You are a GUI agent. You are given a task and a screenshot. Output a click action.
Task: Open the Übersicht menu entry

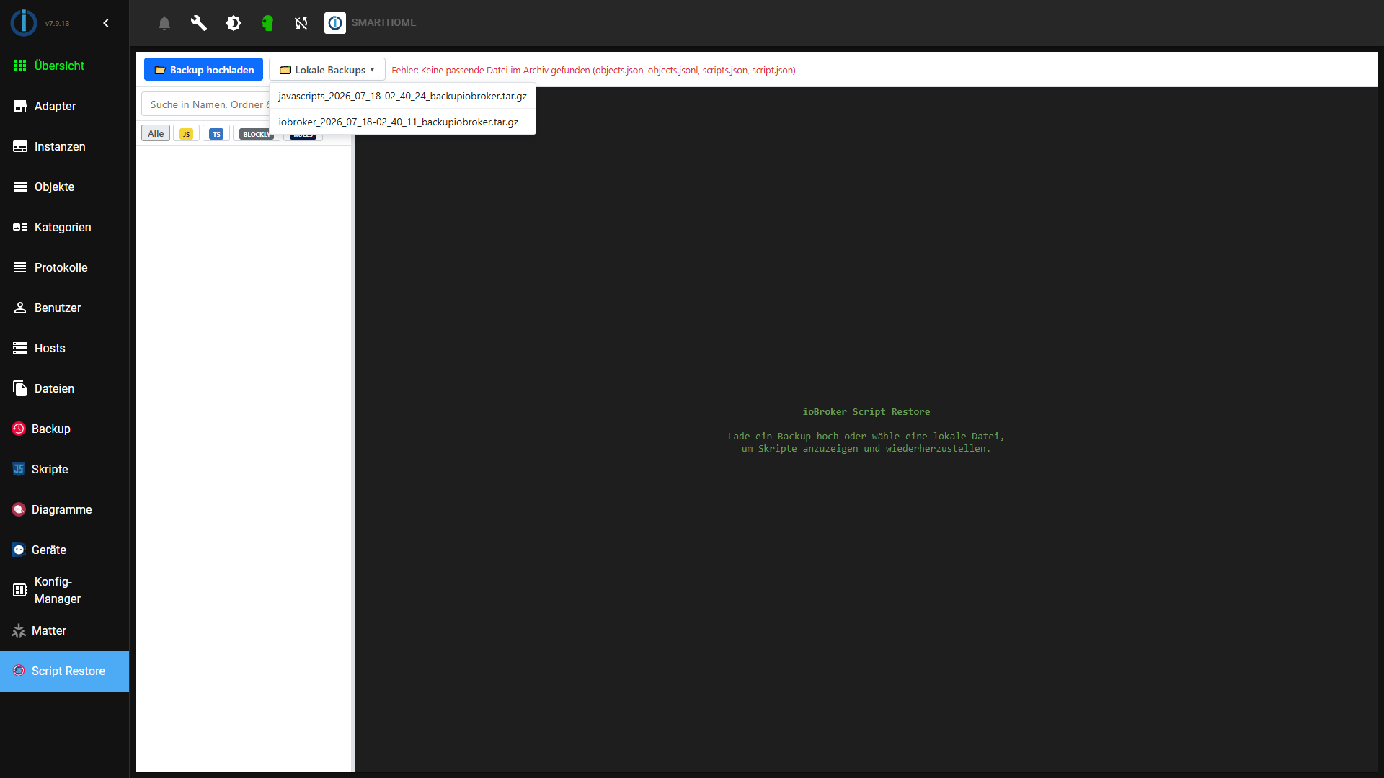(65, 66)
